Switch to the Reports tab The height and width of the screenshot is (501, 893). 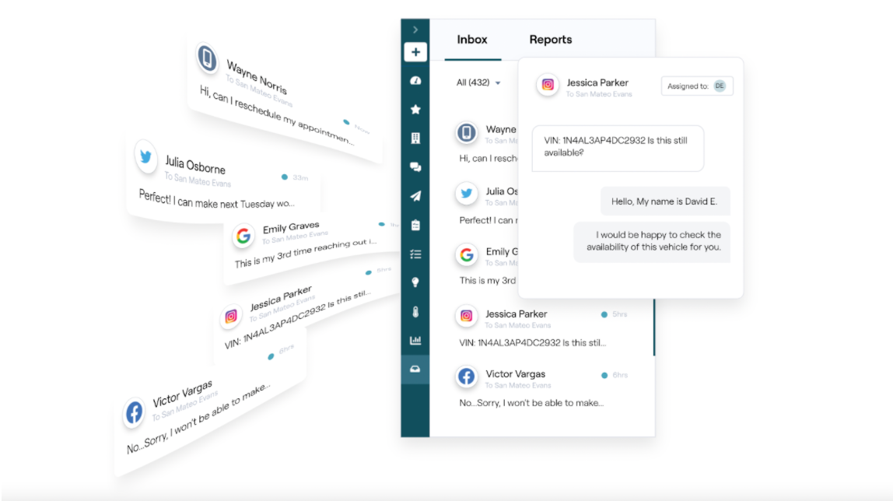click(x=550, y=39)
